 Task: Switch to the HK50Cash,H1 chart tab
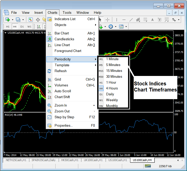pyautogui.click(x=70, y=160)
